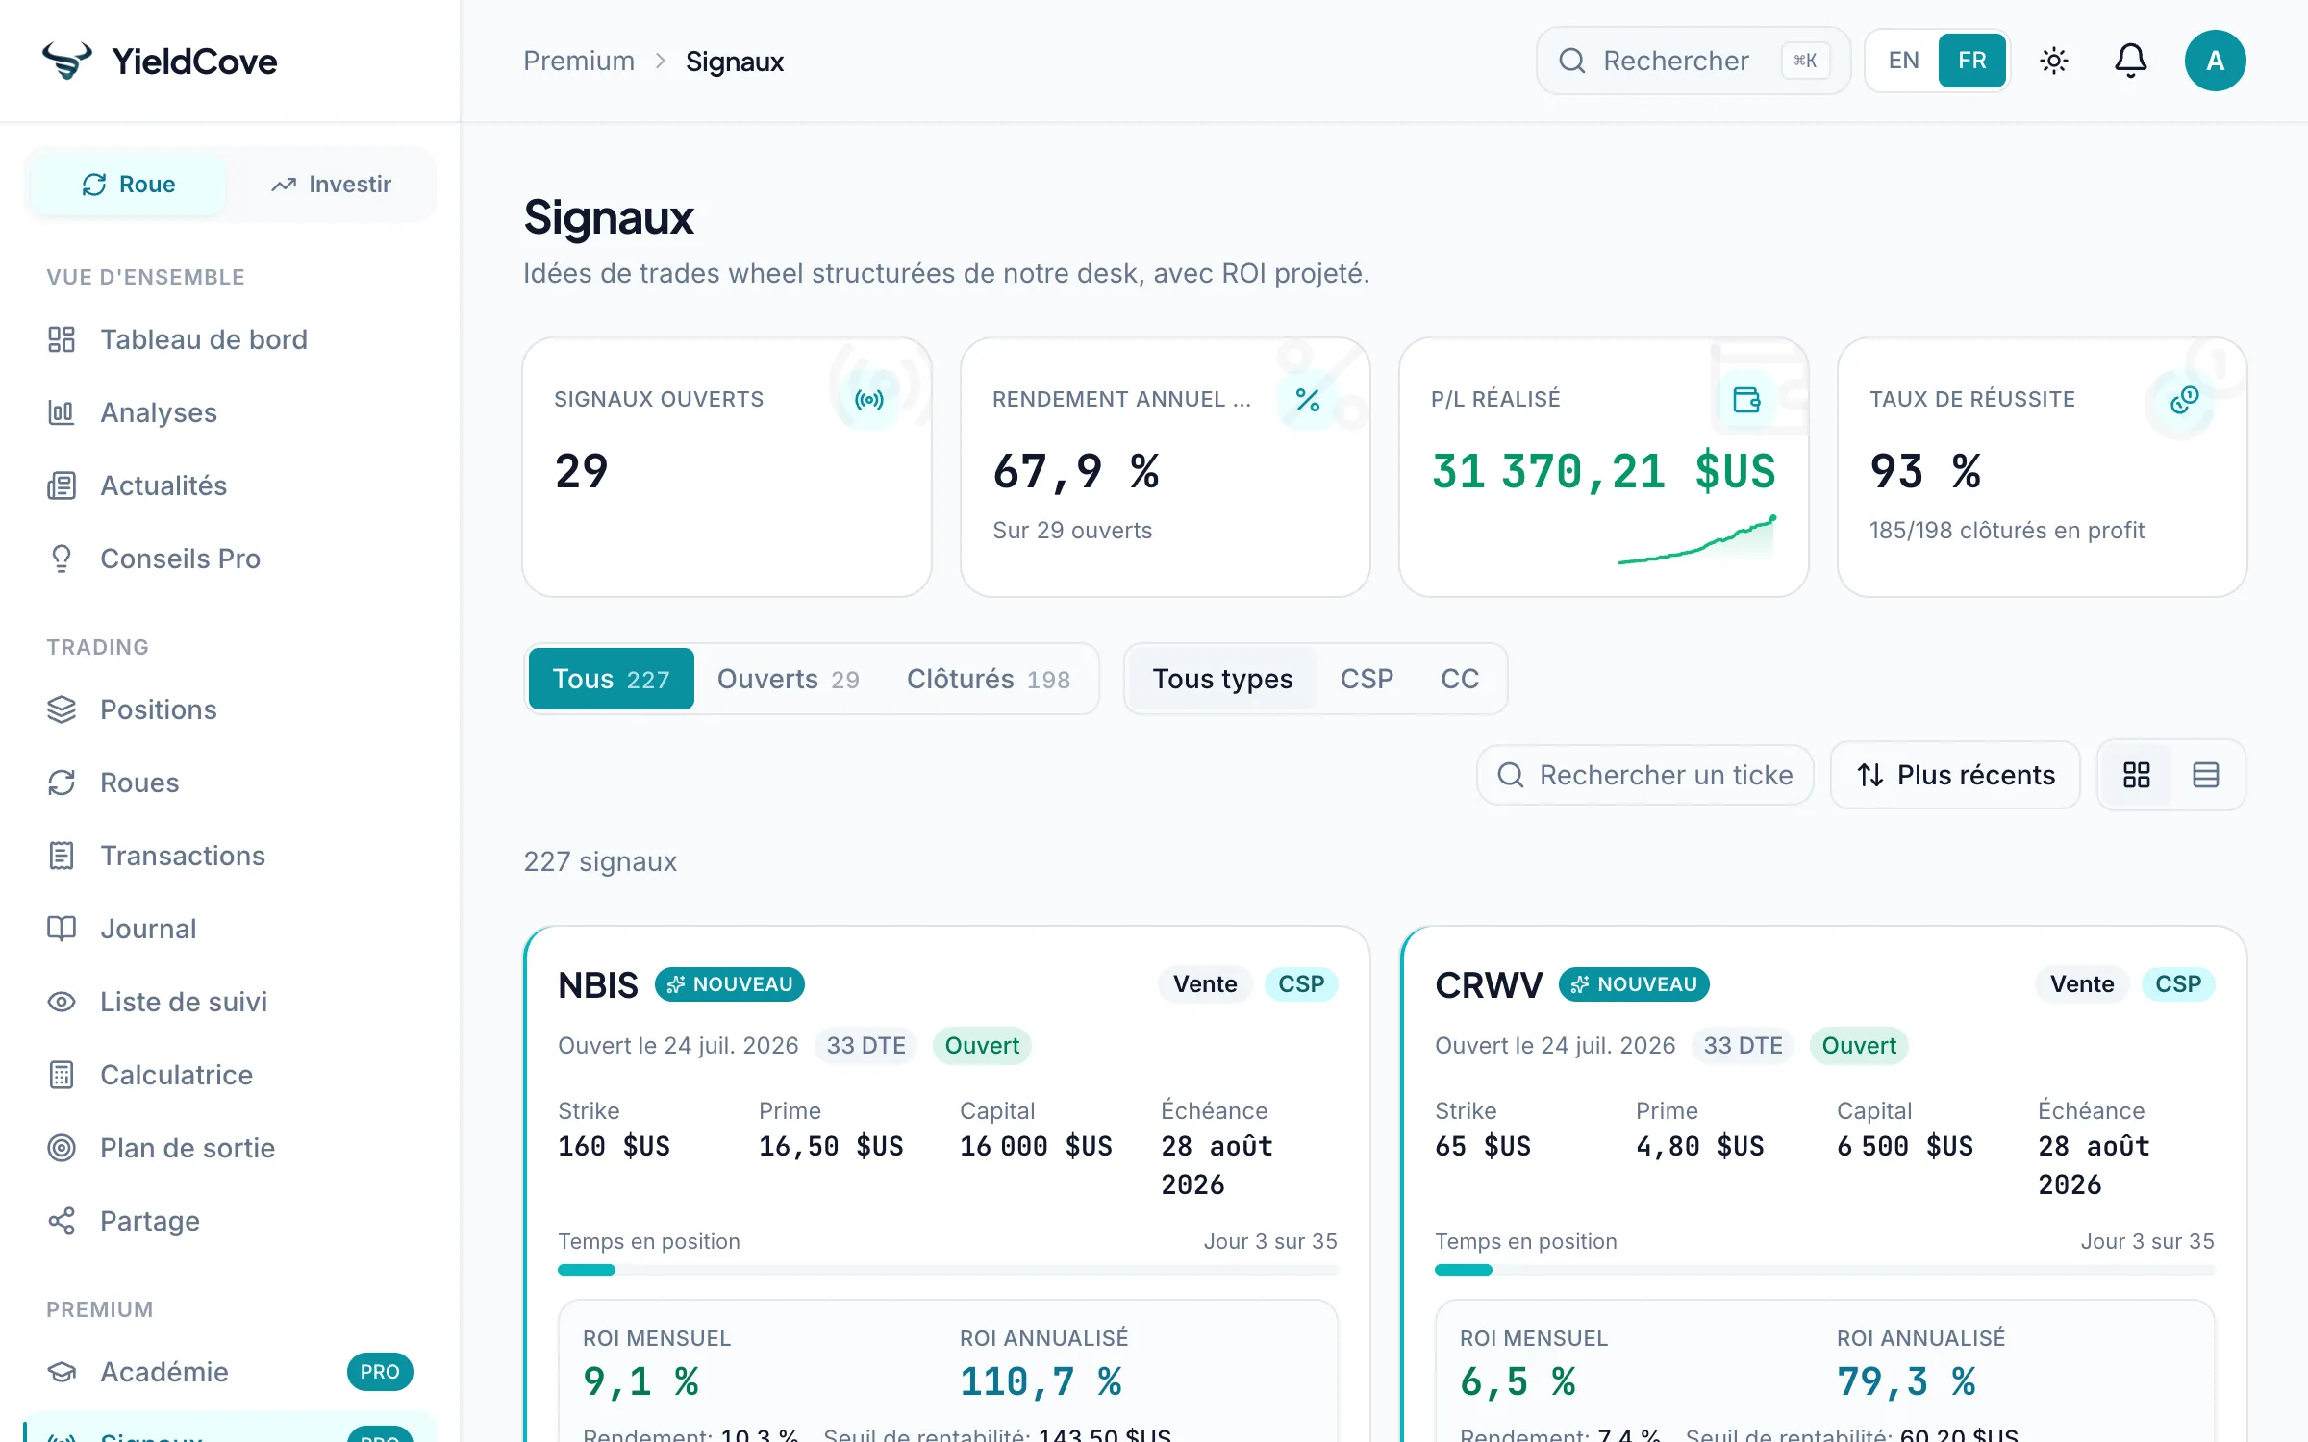Switch to list view layout

click(x=2206, y=775)
